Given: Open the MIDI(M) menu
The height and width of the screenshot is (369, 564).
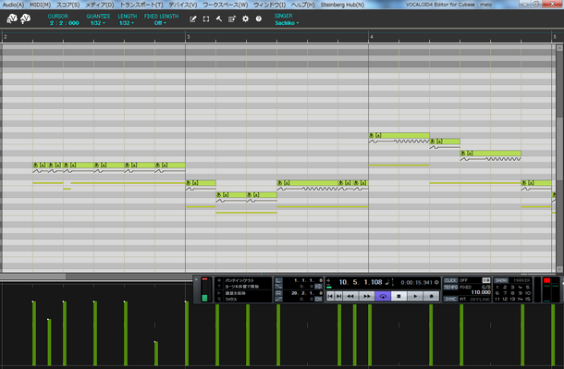Looking at the screenshot, I should click(x=40, y=5).
